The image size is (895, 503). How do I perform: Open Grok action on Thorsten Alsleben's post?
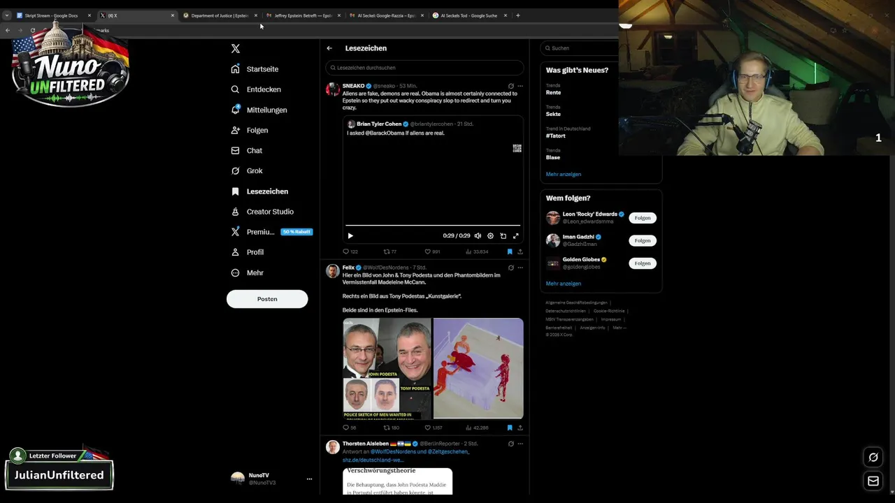[510, 444]
